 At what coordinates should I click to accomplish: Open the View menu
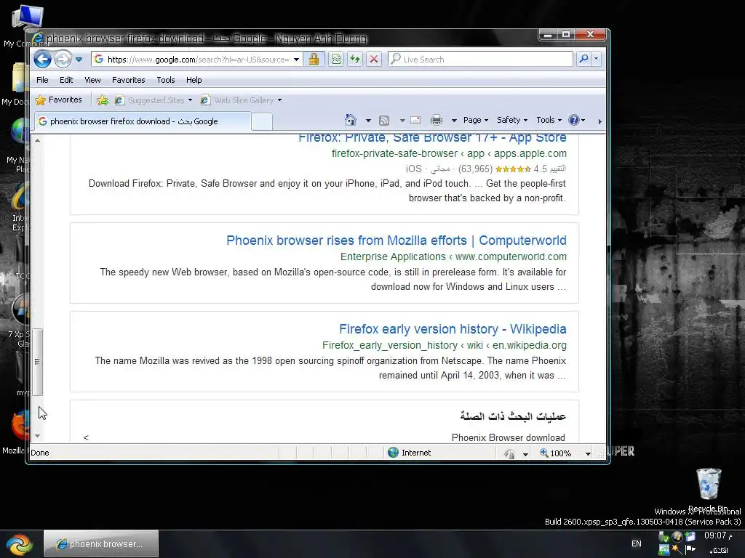(92, 80)
